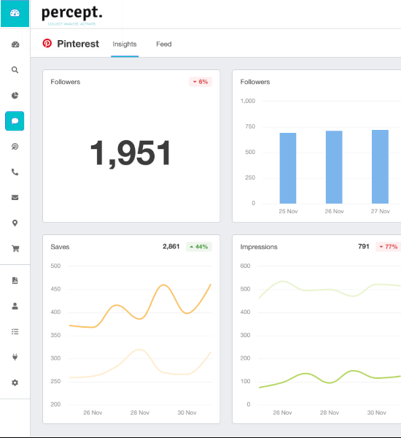Click the 28 Nov label in Saves chart
Image resolution: width=401 pixels, height=438 pixels.
point(140,412)
